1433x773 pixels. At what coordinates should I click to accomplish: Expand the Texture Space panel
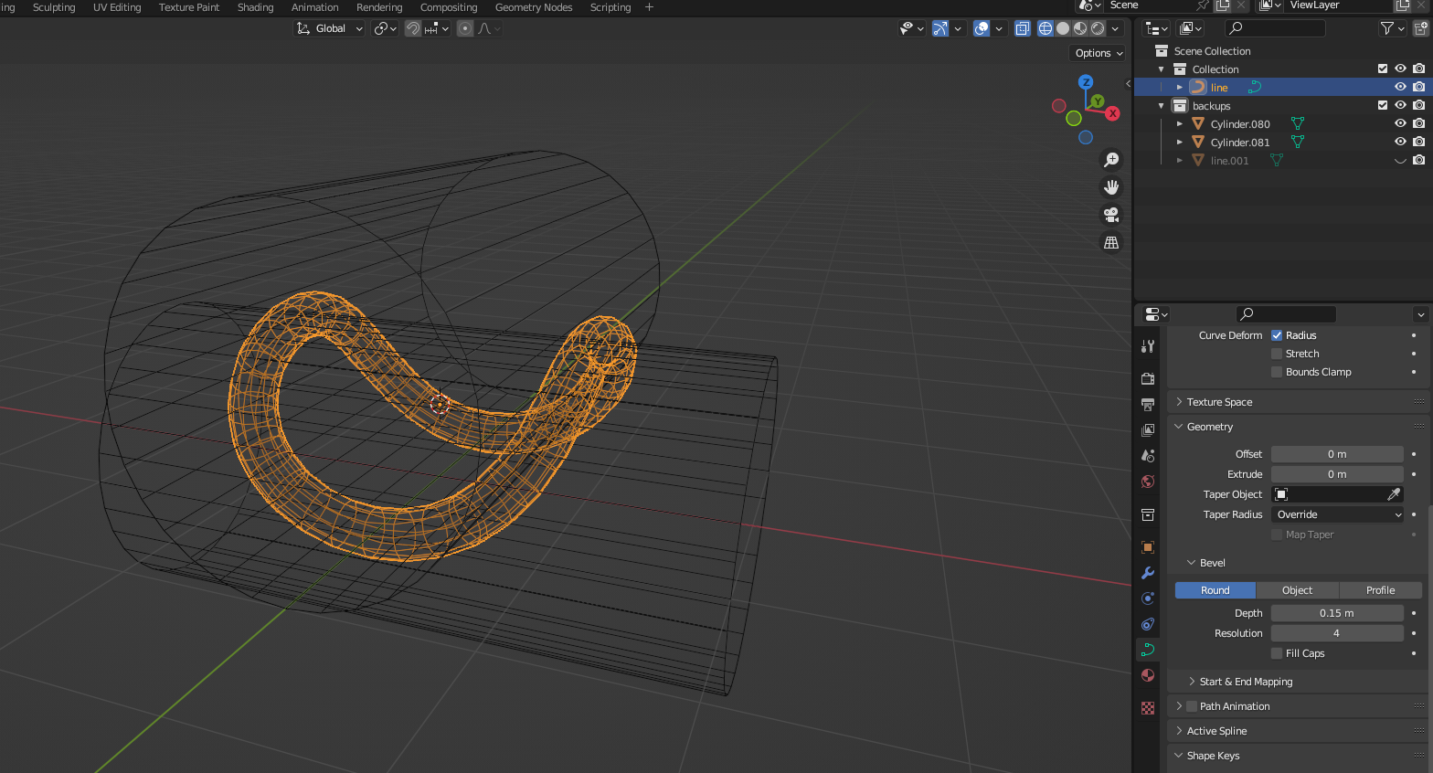1219,402
